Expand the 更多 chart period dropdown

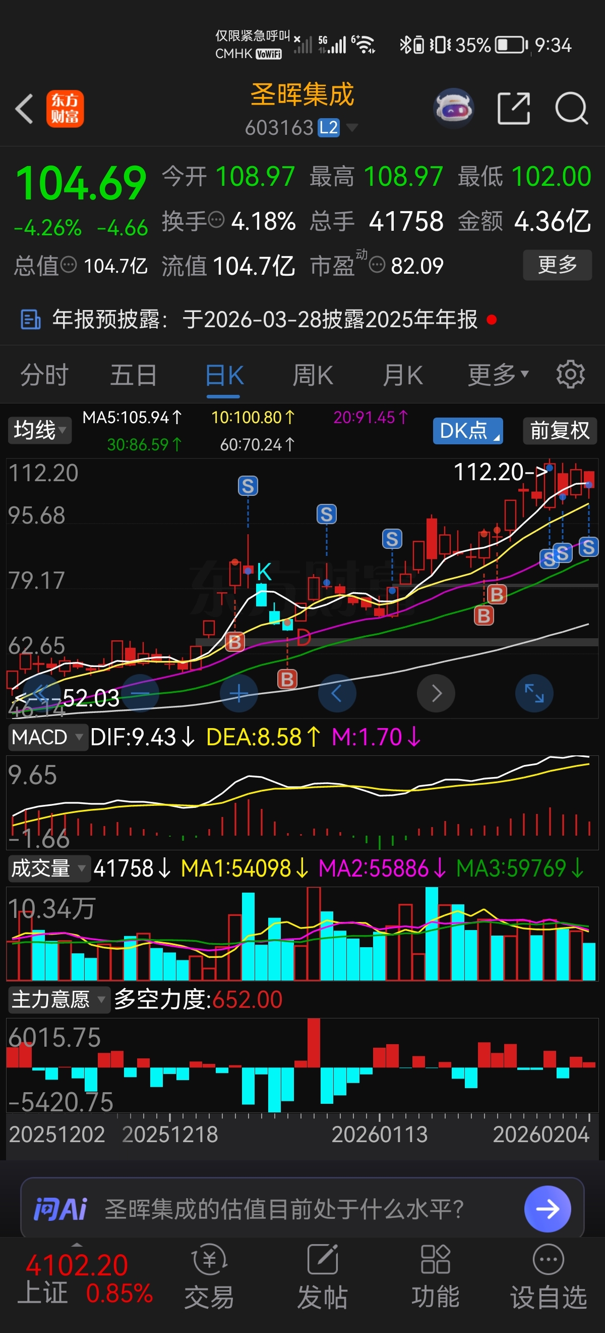[498, 374]
